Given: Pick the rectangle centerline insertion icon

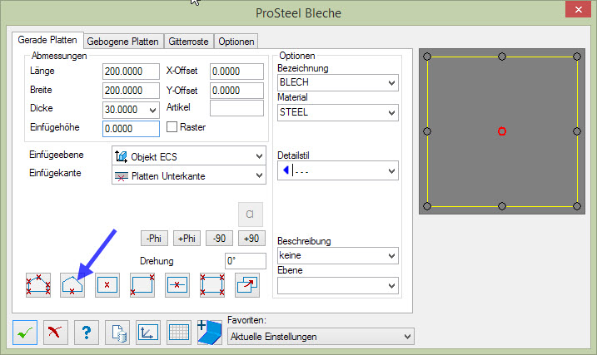Looking at the screenshot, I should [177, 284].
